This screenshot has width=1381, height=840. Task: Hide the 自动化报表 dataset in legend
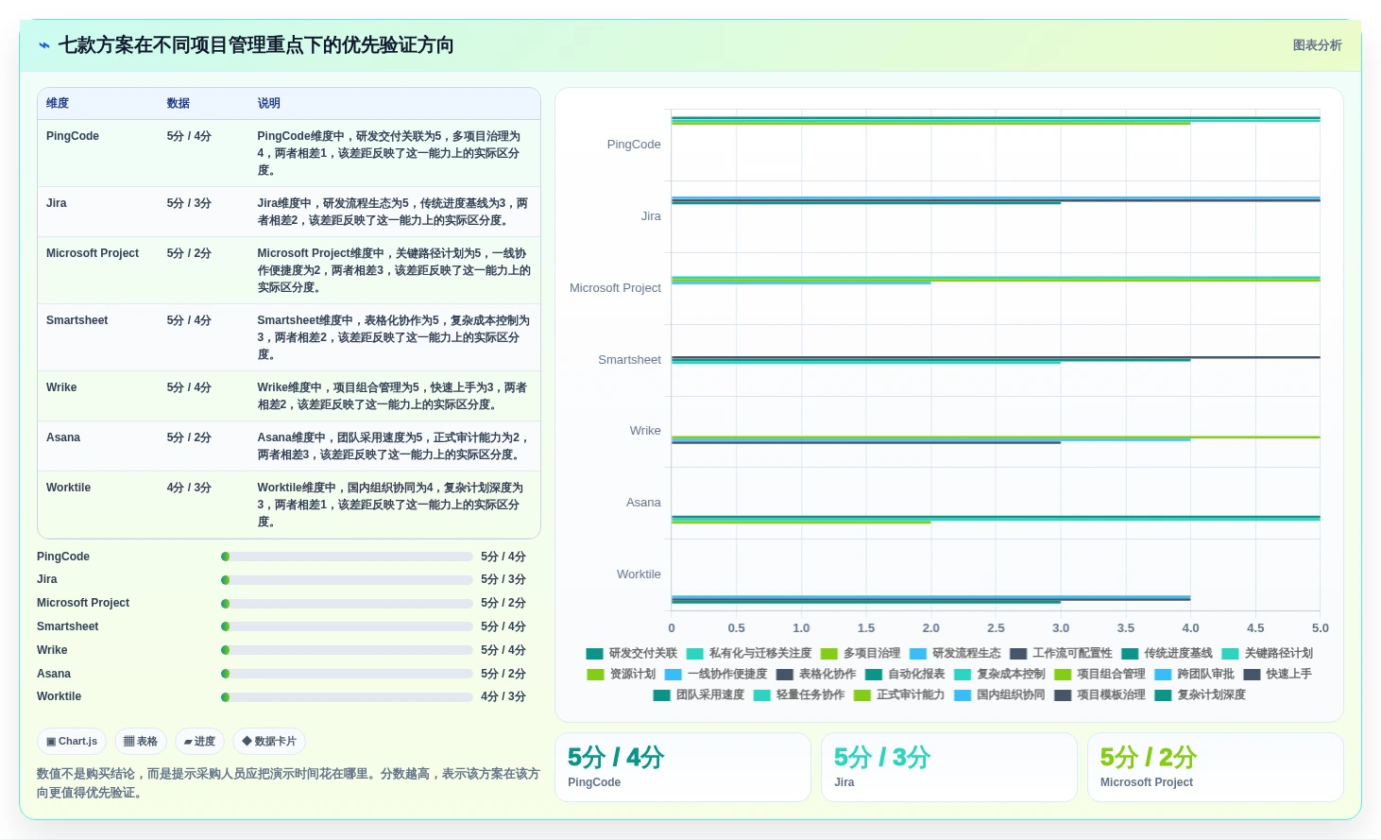point(905,674)
